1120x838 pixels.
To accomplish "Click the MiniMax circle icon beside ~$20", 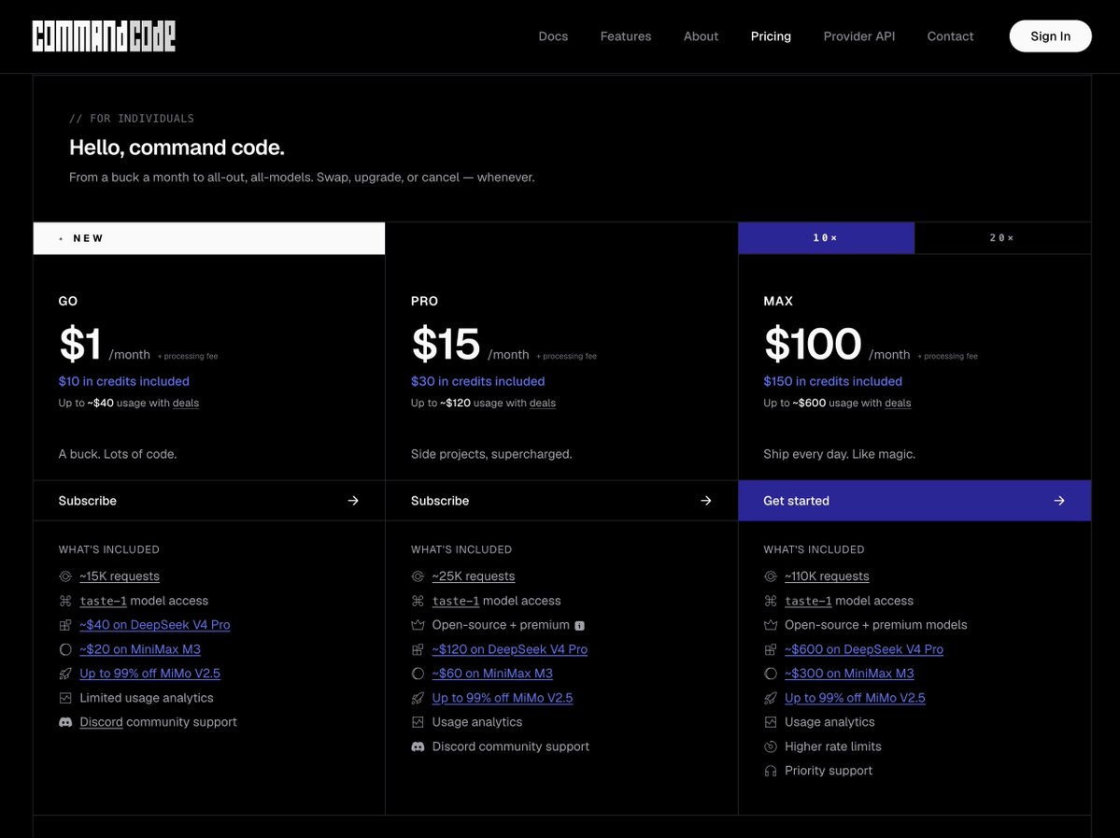I will point(65,649).
